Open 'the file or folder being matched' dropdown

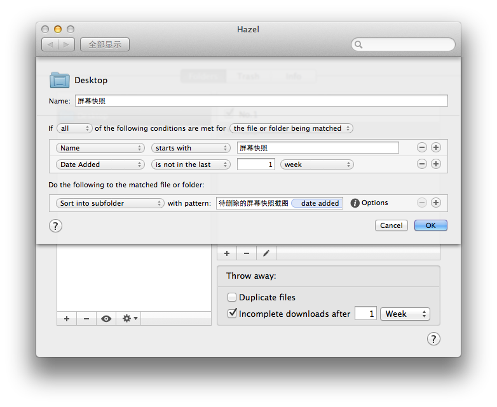pyautogui.click(x=291, y=128)
